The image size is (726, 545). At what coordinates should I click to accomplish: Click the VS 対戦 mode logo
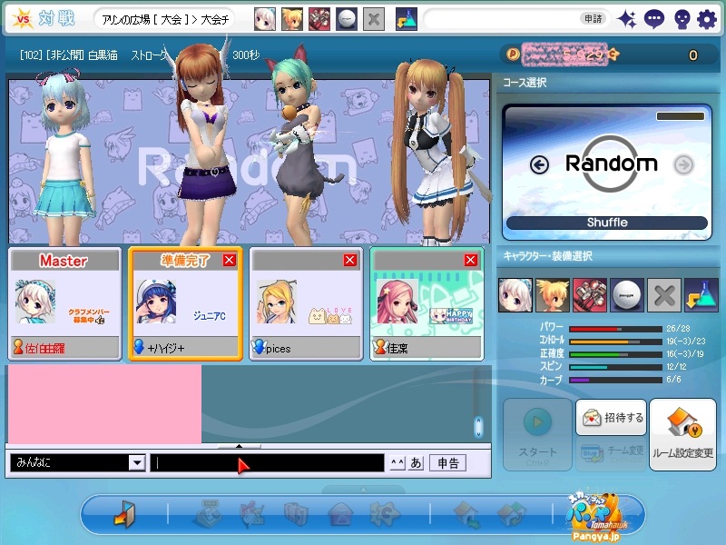pos(44,19)
